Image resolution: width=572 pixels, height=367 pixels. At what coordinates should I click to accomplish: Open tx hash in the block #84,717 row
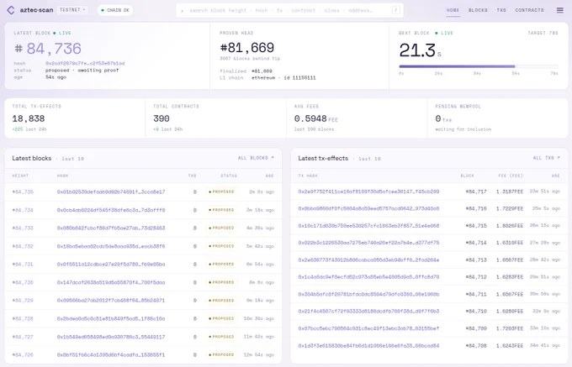[x=368, y=191]
